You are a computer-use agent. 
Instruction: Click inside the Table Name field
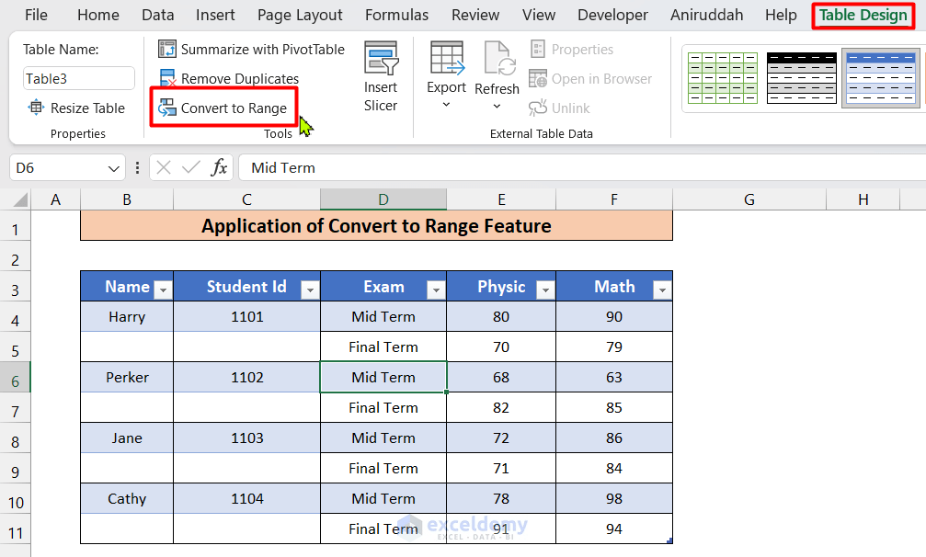click(78, 78)
